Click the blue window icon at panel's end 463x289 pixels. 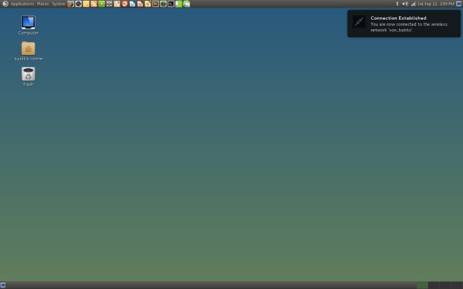[x=458, y=4]
